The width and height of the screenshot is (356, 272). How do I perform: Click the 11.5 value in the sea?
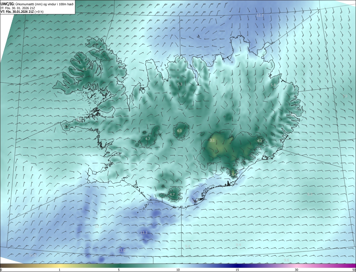[x=33, y=255]
